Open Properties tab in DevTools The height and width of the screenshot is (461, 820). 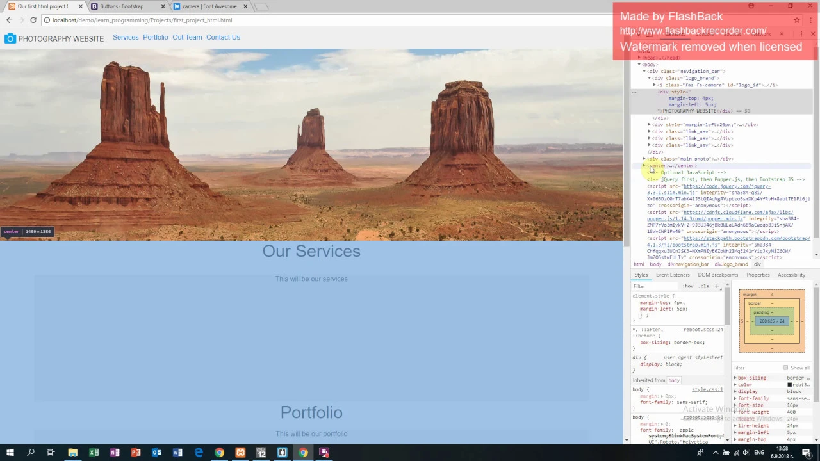758,275
